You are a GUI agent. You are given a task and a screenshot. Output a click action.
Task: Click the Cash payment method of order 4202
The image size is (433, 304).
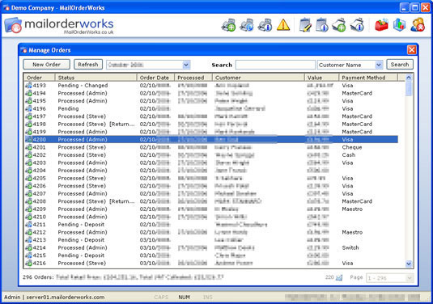[x=349, y=155]
